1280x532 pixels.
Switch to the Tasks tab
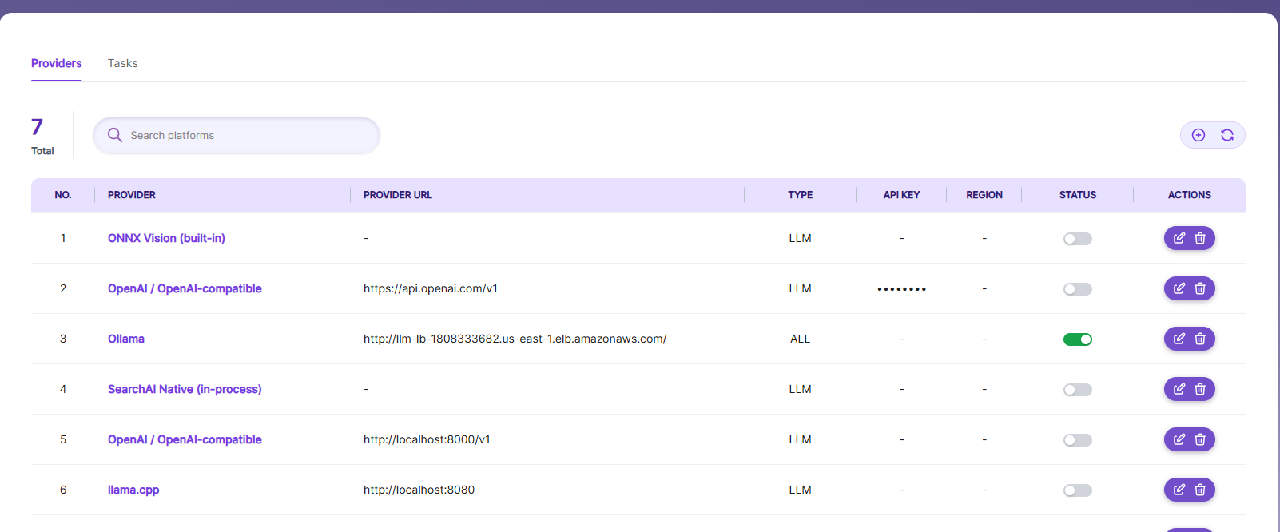(123, 63)
